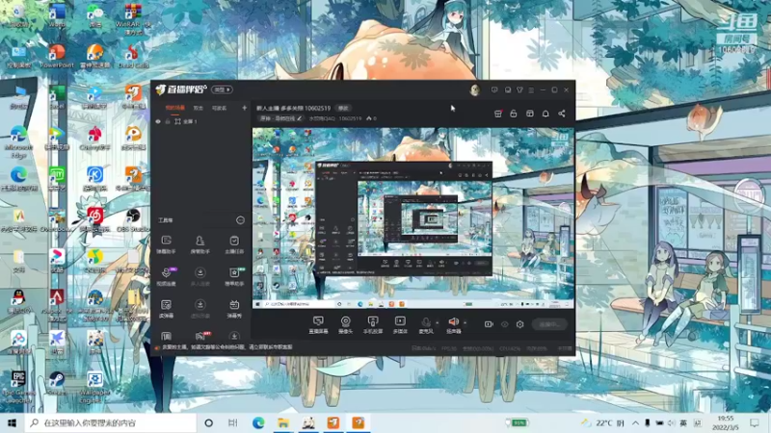Switch to the second scene tab
Image resolution: width=771 pixels, height=433 pixels.
199,108
